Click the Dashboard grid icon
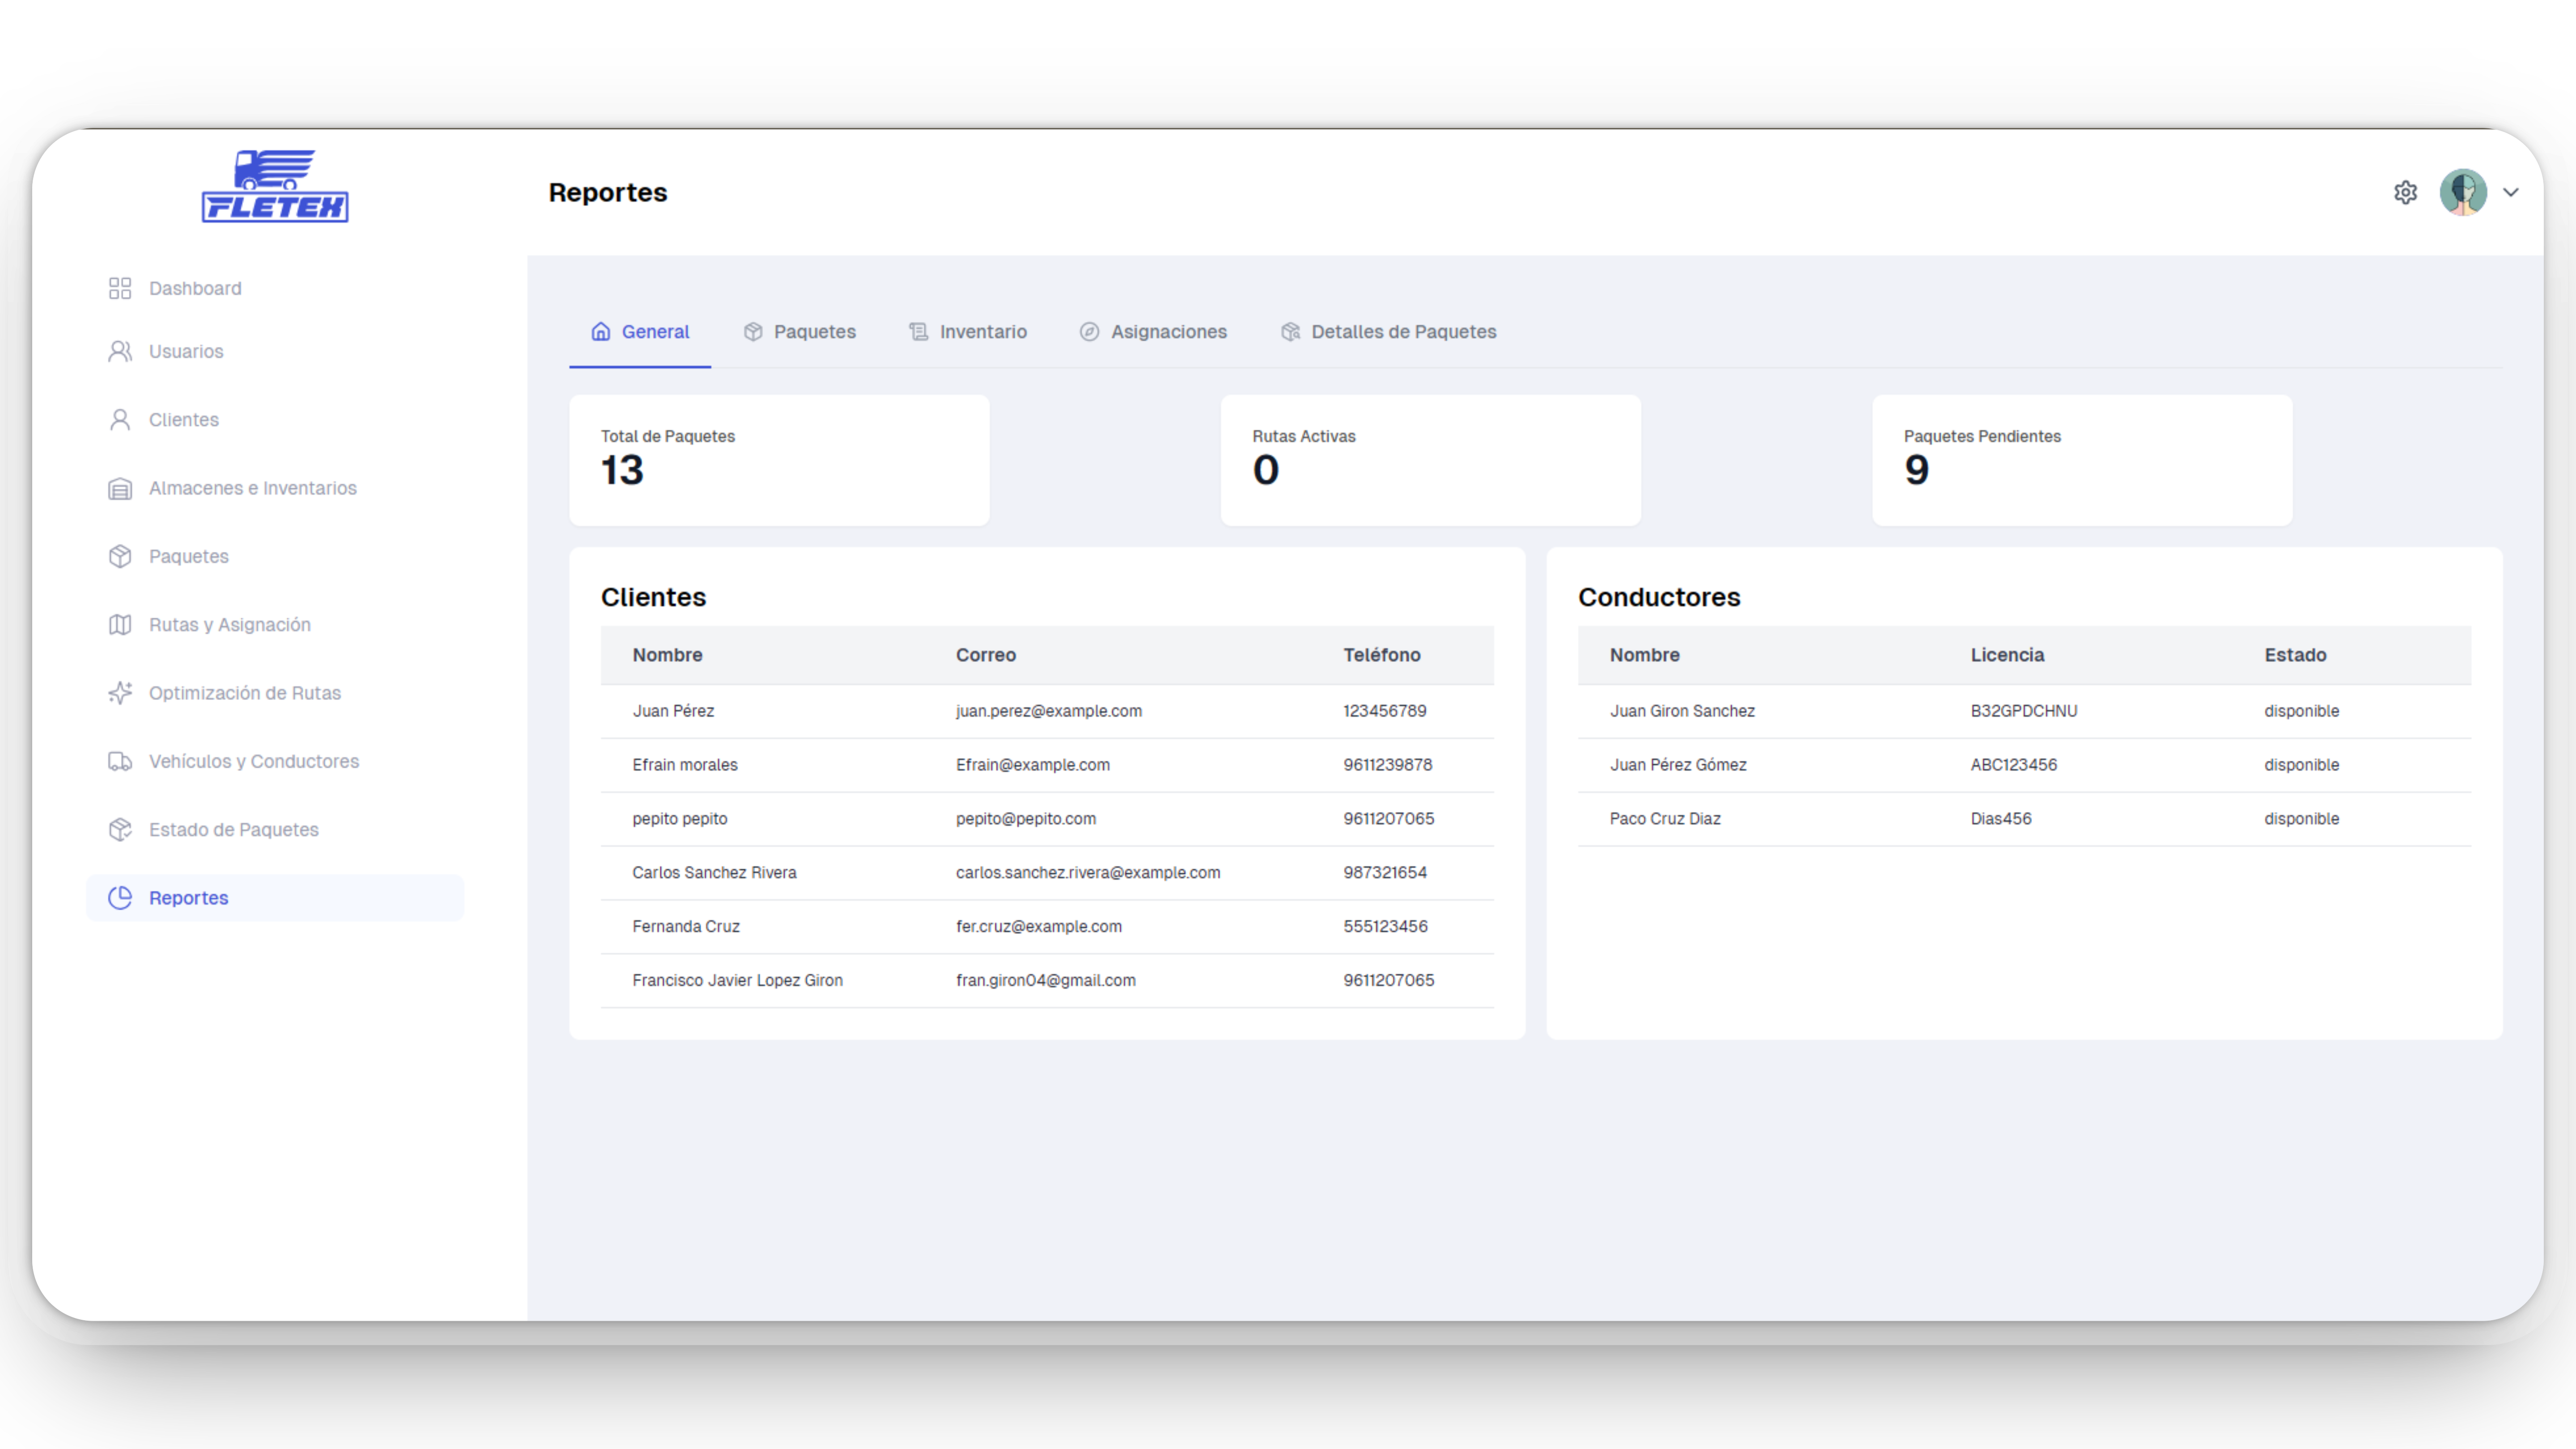This screenshot has height=1449, width=2576. tap(120, 288)
